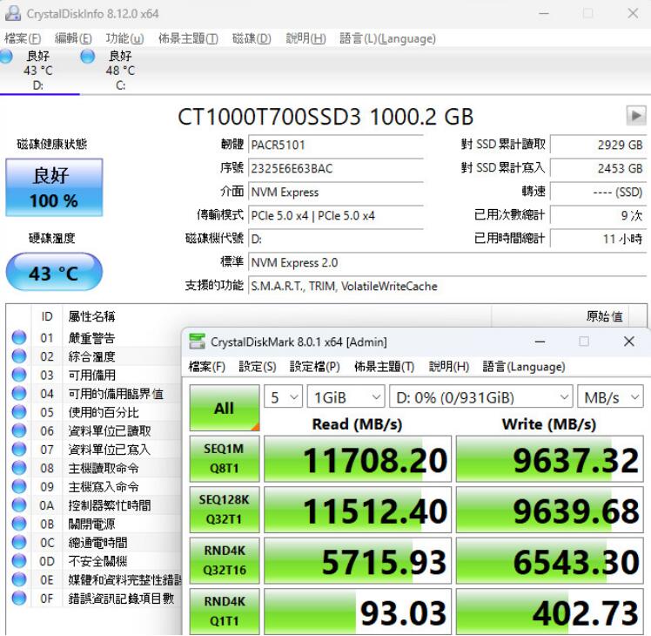Open CrystalDiskMark 檔案(F) menu
Viewport: 651px width, 636px height.
(207, 367)
